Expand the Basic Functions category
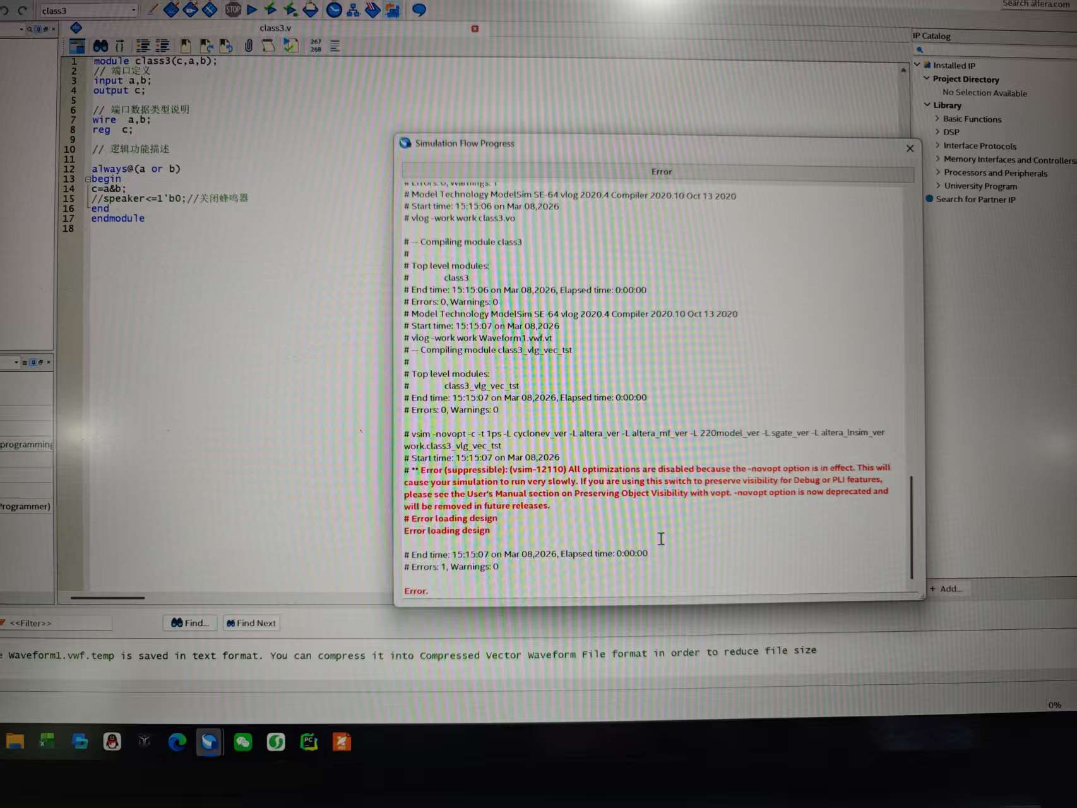This screenshot has width=1077, height=808. 937,118
